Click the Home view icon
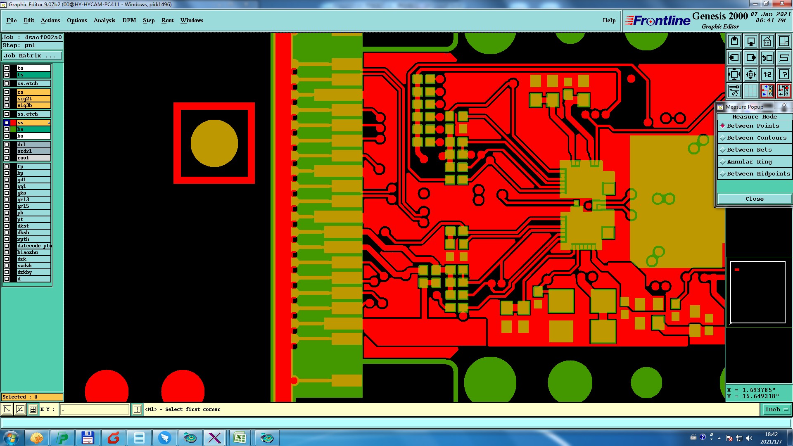 click(767, 41)
